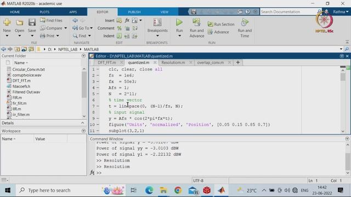Expand the Print dropdown arrow
Image resolution: width=351 pixels, height=197 pixels.
58,36
